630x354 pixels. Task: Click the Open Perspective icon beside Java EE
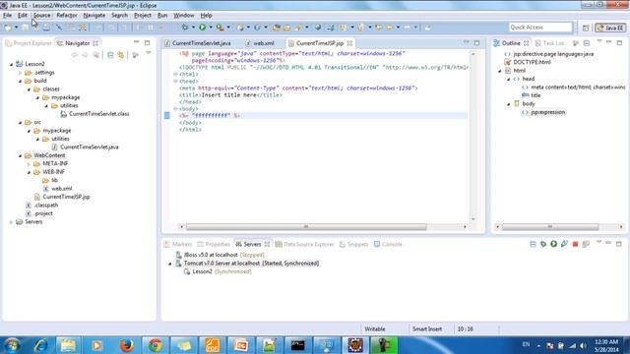pos(586,28)
